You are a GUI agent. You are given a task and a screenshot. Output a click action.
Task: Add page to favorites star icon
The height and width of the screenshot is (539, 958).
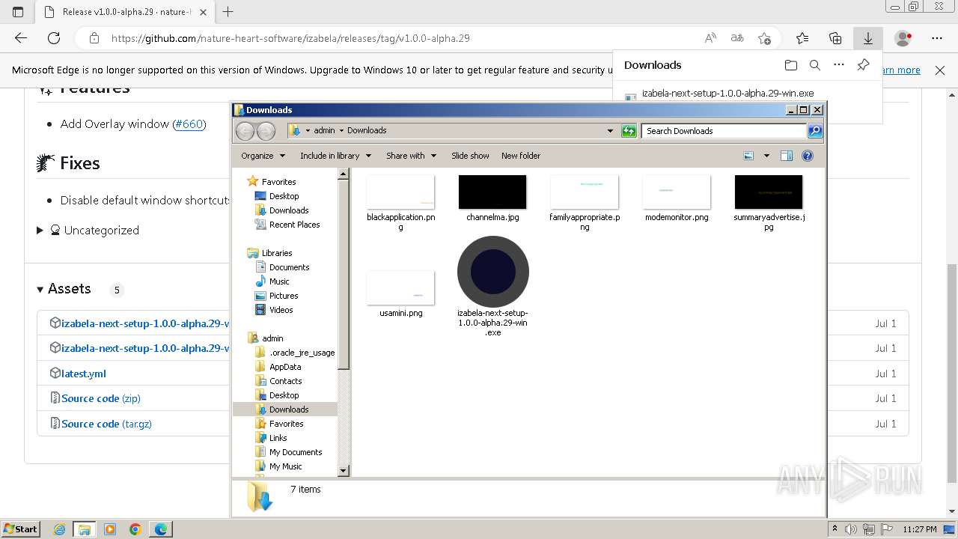click(x=764, y=38)
